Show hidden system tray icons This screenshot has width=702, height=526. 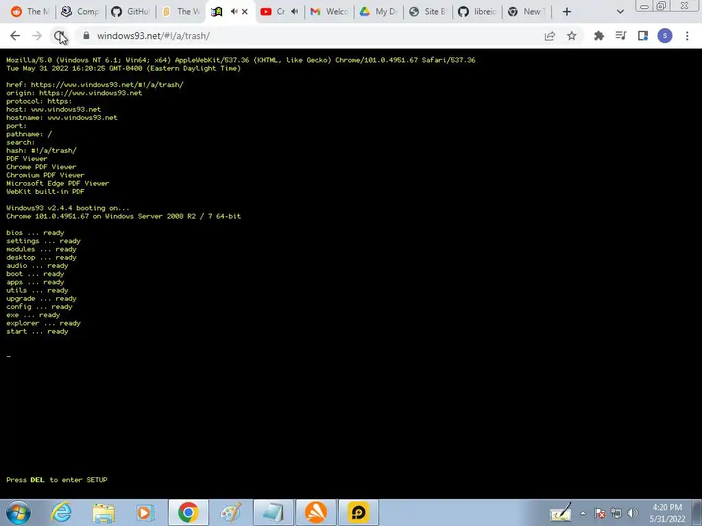[x=583, y=513]
